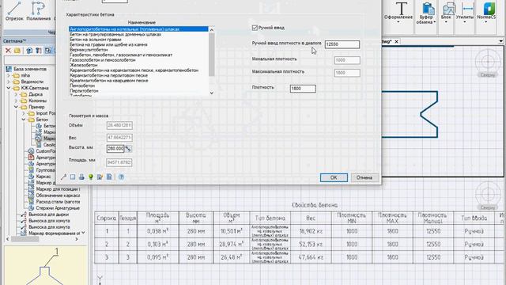506x285 pixels.
Task: Click the Высота, мм field showing 280.000
Action: click(x=115, y=149)
